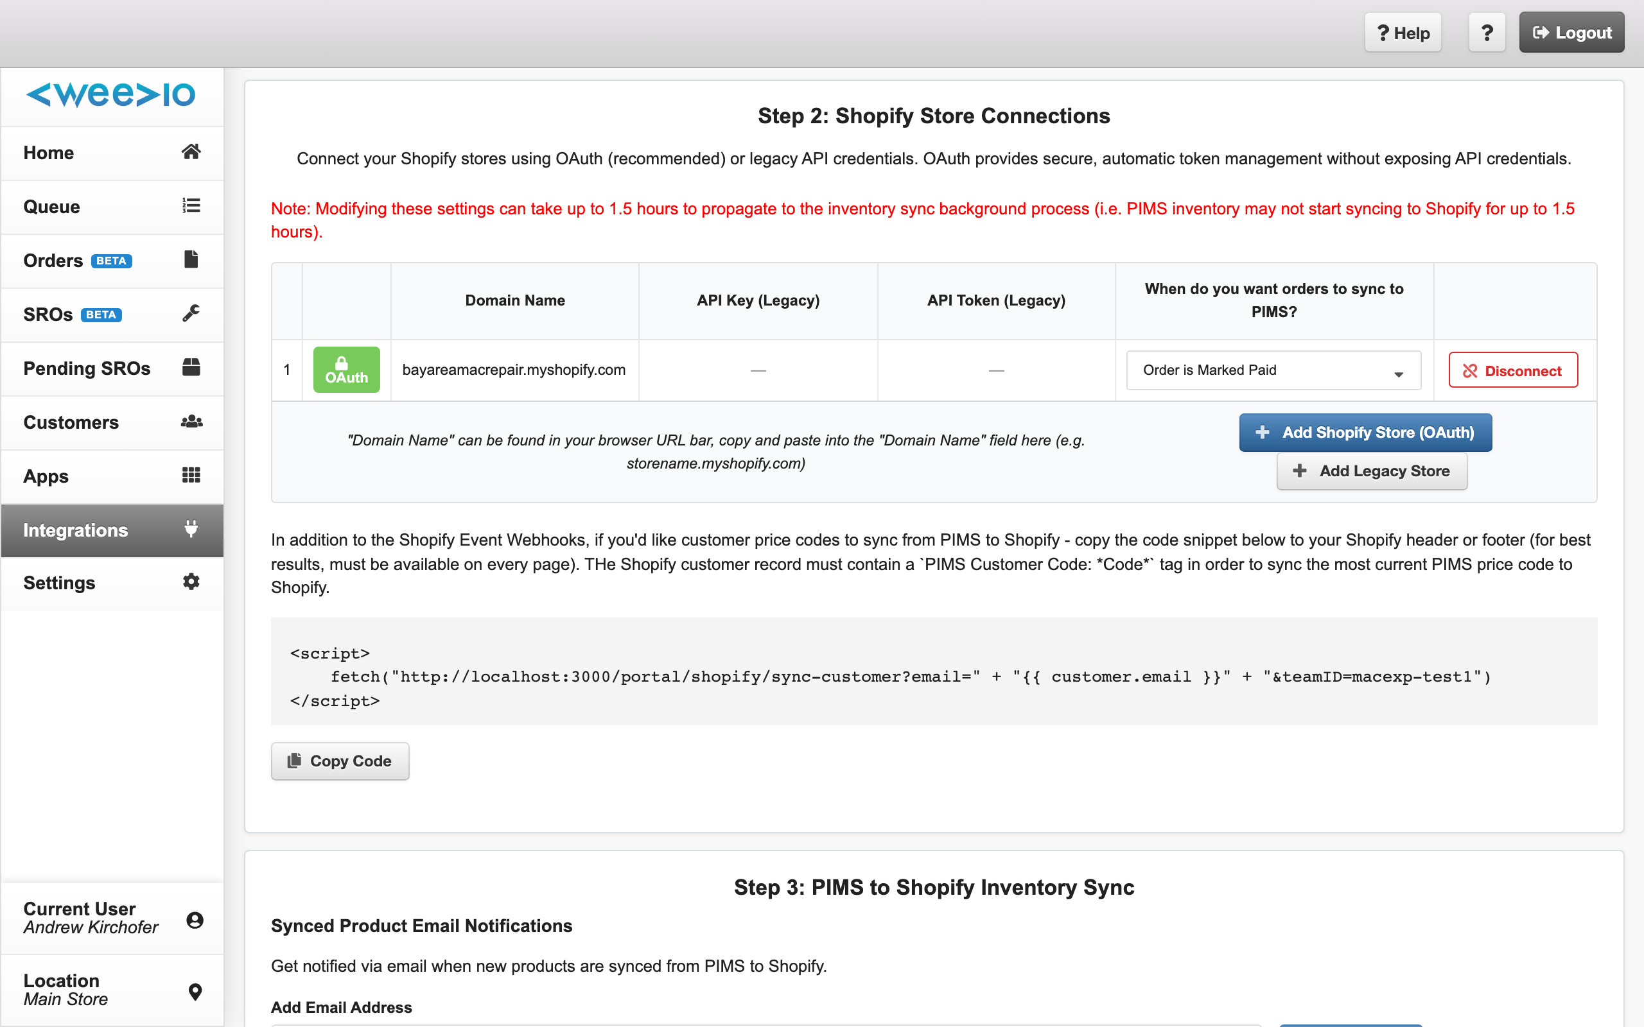The image size is (1644, 1027).
Task: Click the Help button
Action: tap(1403, 33)
